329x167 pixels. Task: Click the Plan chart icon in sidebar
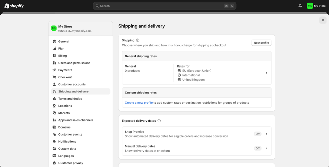coord(54,48)
